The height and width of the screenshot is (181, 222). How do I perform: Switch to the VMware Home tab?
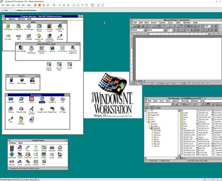(6, 10)
